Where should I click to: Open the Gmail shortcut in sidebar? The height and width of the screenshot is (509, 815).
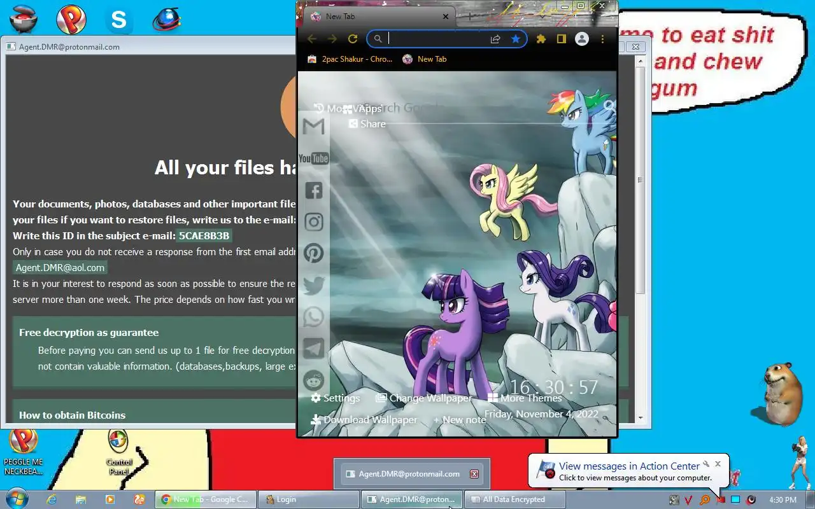[x=313, y=127]
